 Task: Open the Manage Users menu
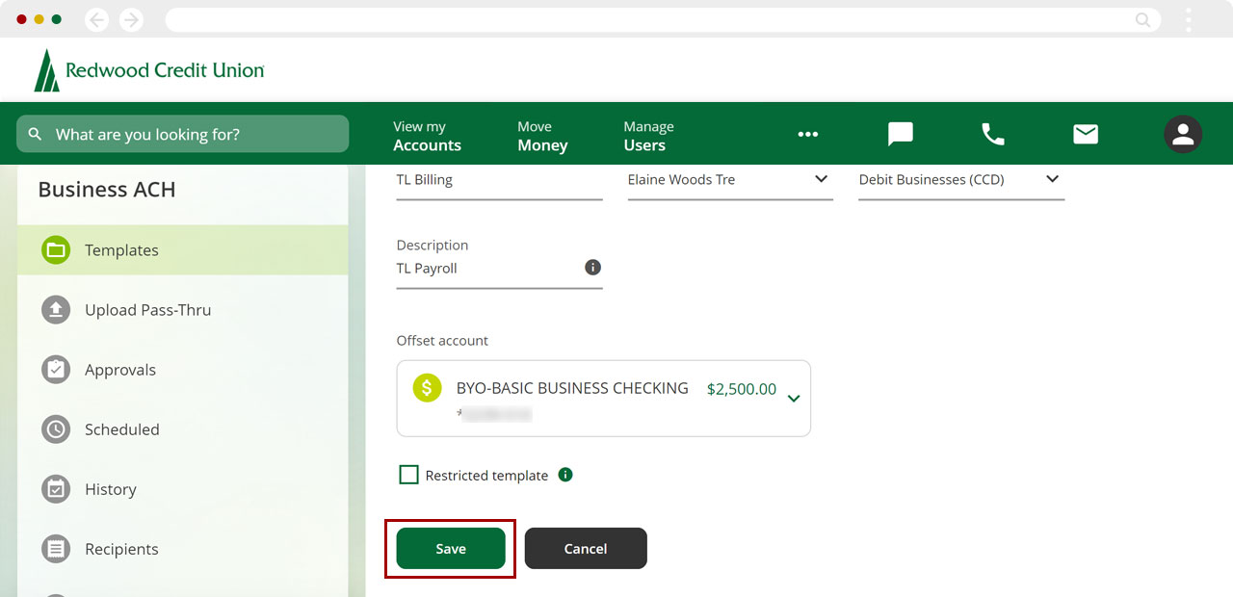(648, 136)
